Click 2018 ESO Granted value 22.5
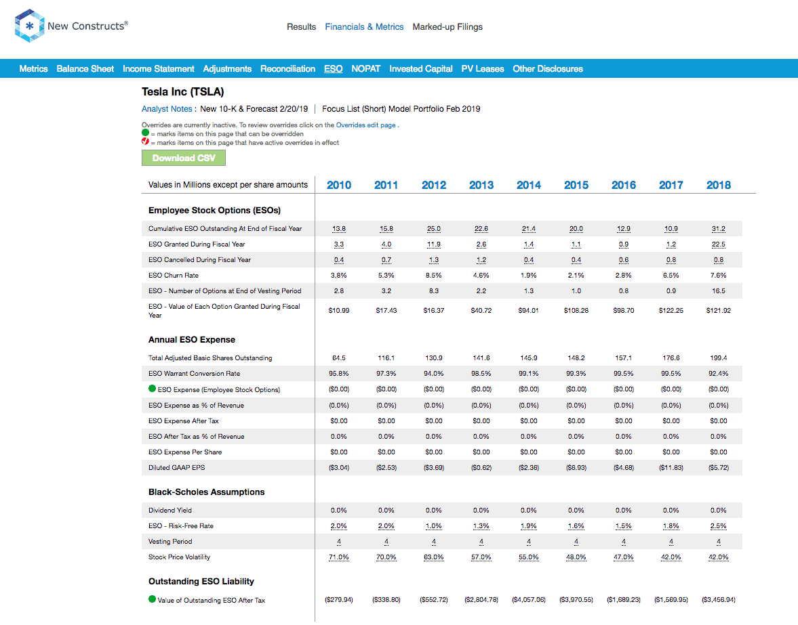798x625 pixels. (x=719, y=244)
